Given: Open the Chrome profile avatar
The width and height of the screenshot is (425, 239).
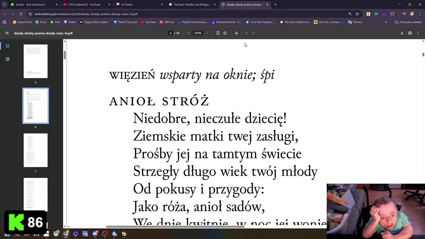Looking at the screenshot, I should (x=412, y=14).
